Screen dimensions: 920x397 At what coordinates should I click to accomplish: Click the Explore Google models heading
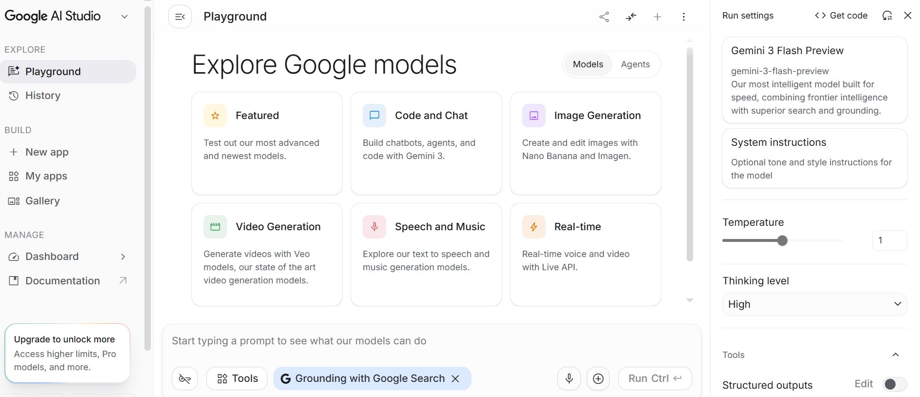coord(324,64)
